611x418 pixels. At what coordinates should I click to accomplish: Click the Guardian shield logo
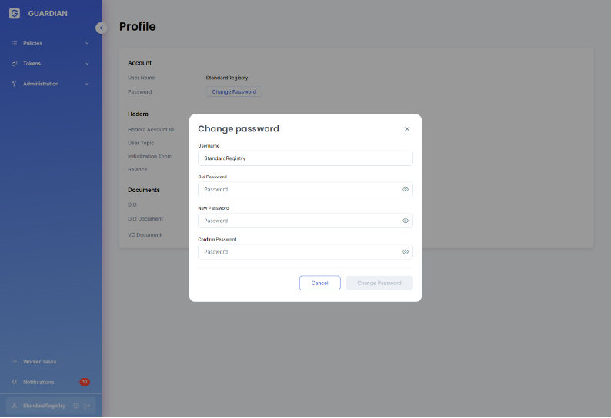click(15, 13)
